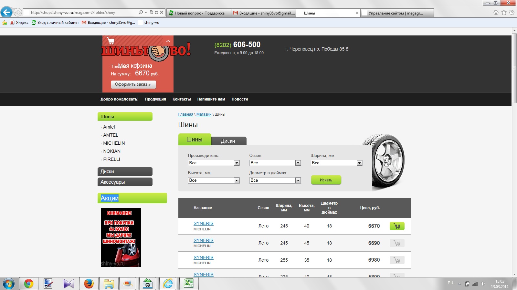
Task: Open the Шины green sidebar category
Action: point(125,117)
